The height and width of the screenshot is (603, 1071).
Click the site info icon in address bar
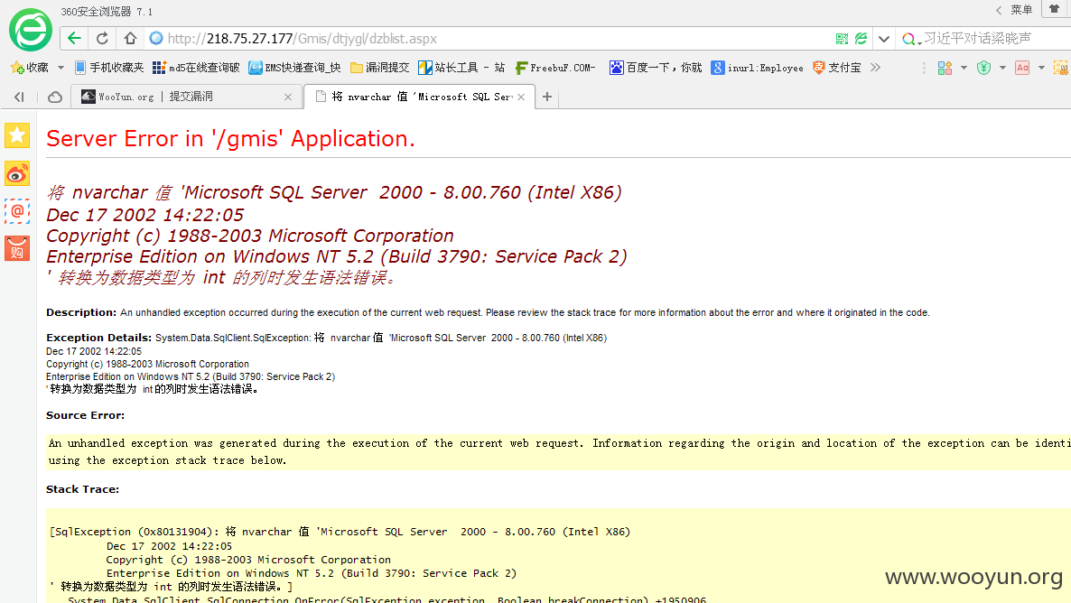pos(156,38)
